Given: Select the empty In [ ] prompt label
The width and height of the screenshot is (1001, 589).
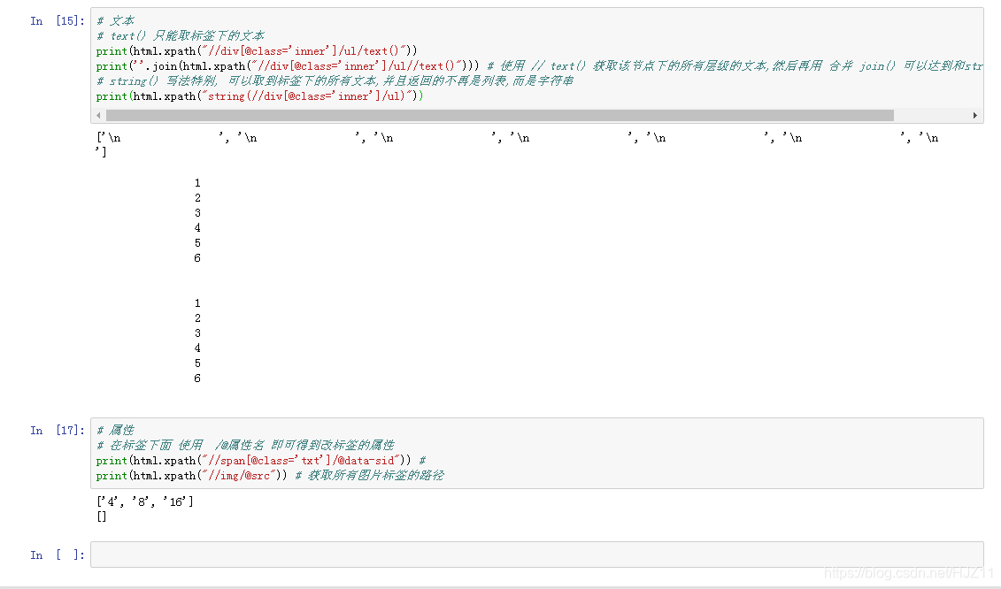Looking at the screenshot, I should pos(58,555).
